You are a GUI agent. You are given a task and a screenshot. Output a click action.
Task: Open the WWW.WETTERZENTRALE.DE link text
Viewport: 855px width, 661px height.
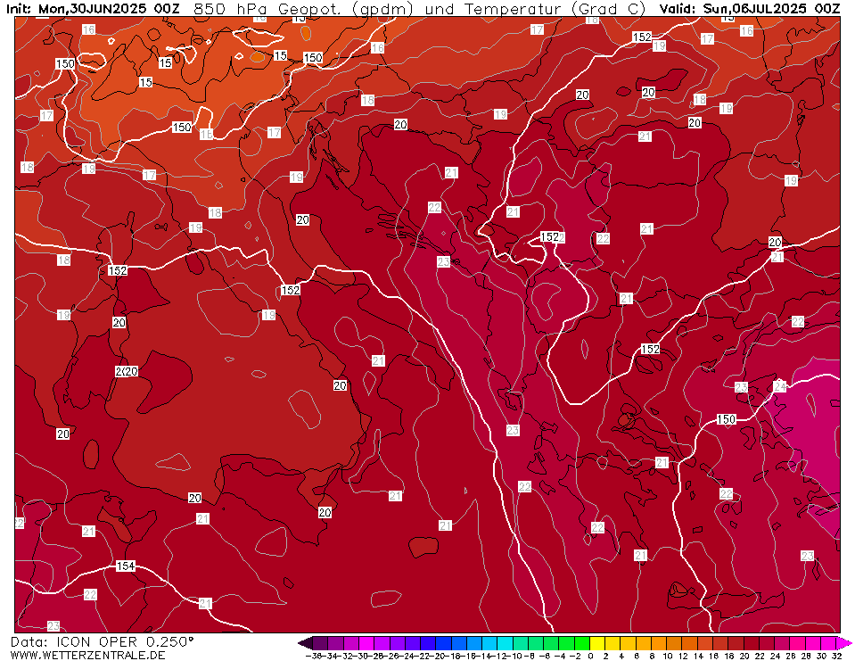point(87,655)
